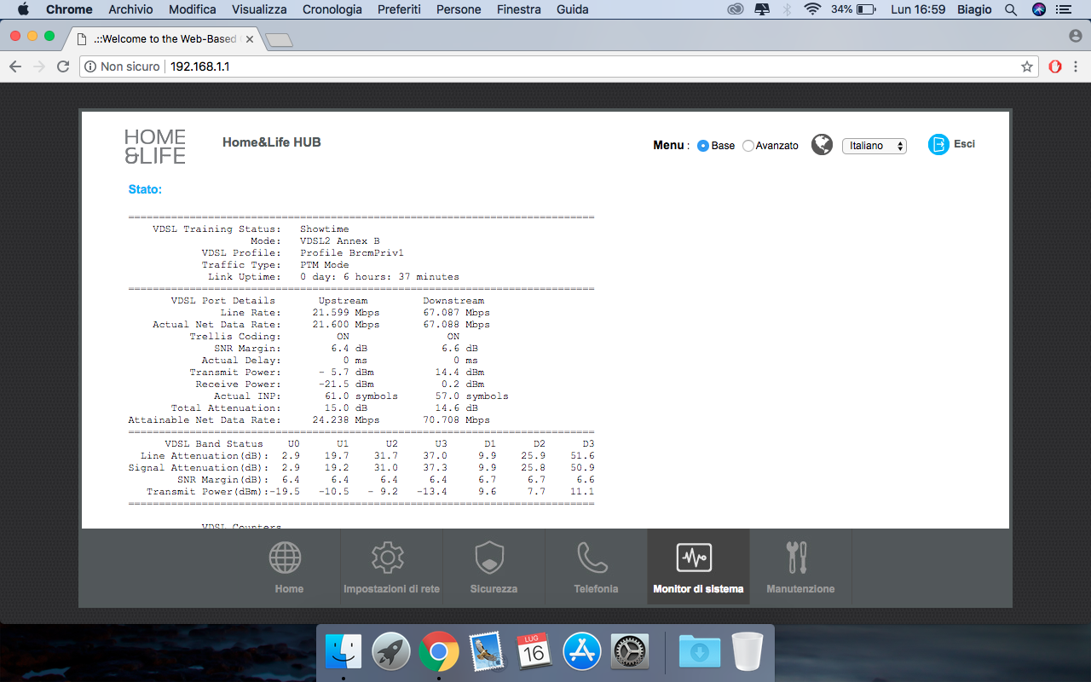Click the Home&Life logo
Screen dimensions: 1091x682
(155, 147)
